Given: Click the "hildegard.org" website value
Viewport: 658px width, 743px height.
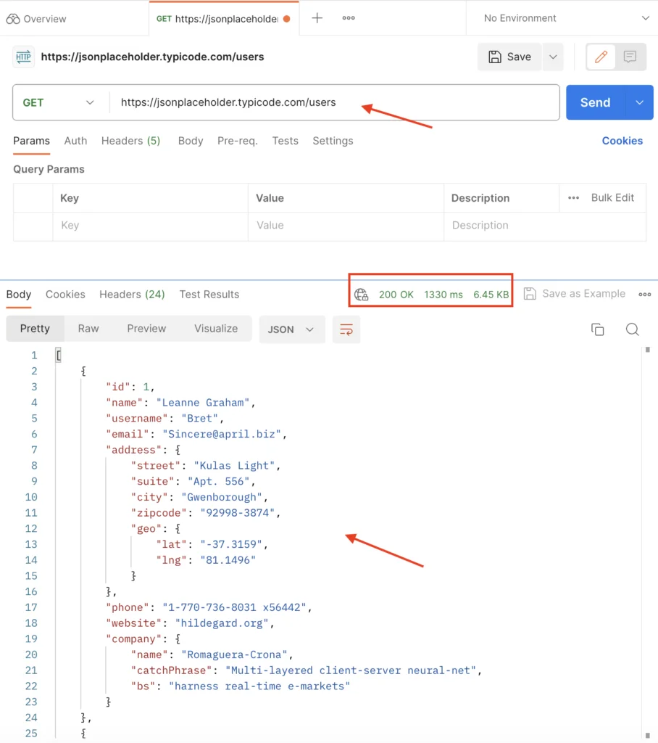Looking at the screenshot, I should click(x=222, y=623).
